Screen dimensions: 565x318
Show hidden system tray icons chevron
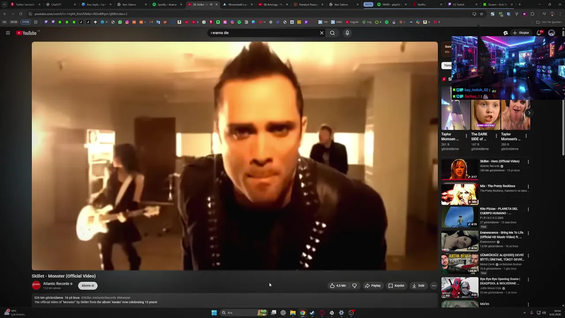pos(524,313)
